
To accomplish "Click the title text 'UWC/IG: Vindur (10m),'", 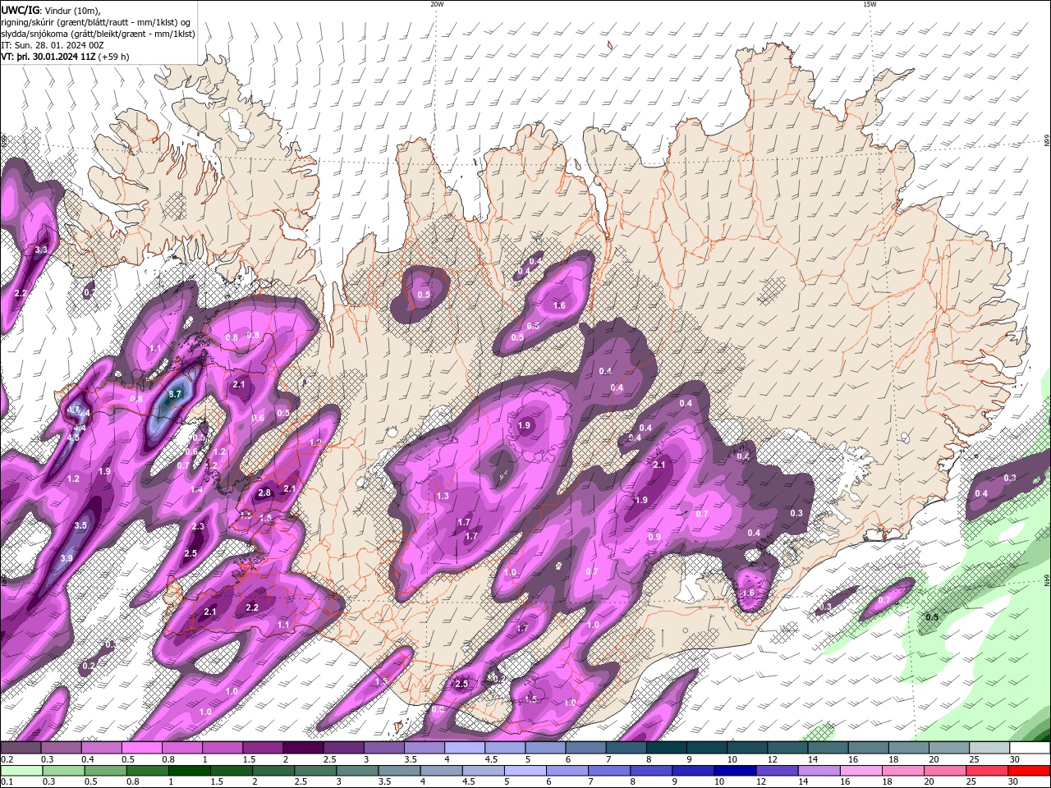I will [x=51, y=10].
